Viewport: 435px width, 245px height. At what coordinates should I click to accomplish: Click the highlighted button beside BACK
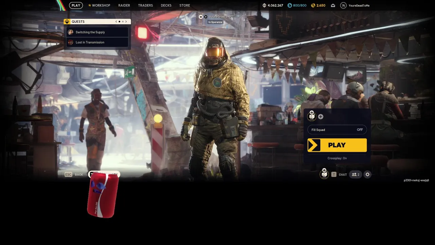104,174
